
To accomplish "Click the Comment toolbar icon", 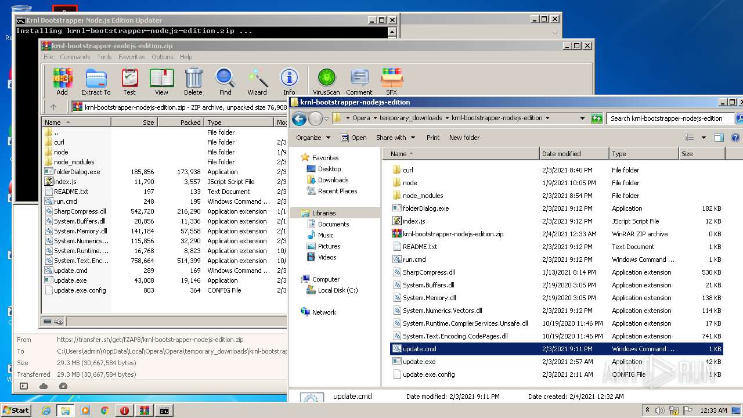I will 359,81.
